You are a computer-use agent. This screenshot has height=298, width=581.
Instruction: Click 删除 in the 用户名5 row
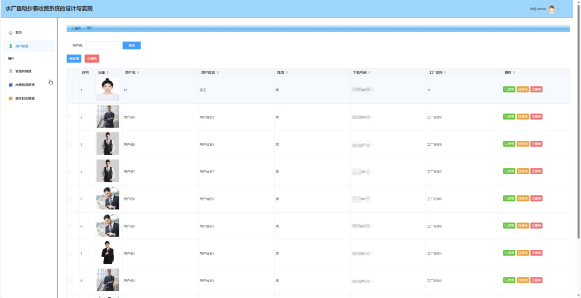537,225
